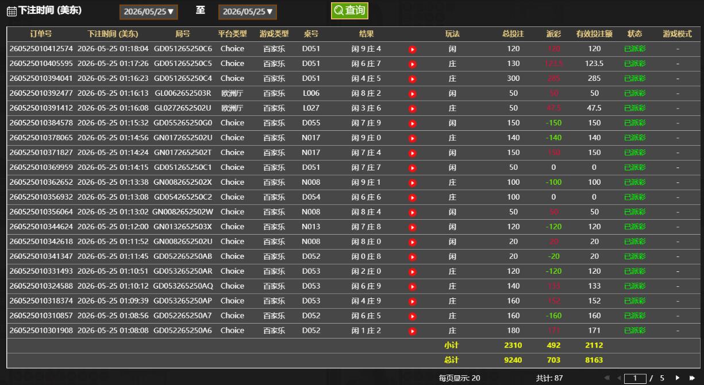Play replay for order 260525010392477
Image resolution: width=704 pixels, height=385 pixels.
(412, 94)
